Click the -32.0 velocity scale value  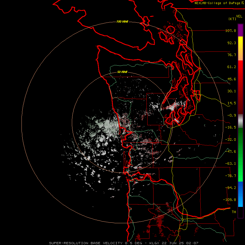[231, 140]
